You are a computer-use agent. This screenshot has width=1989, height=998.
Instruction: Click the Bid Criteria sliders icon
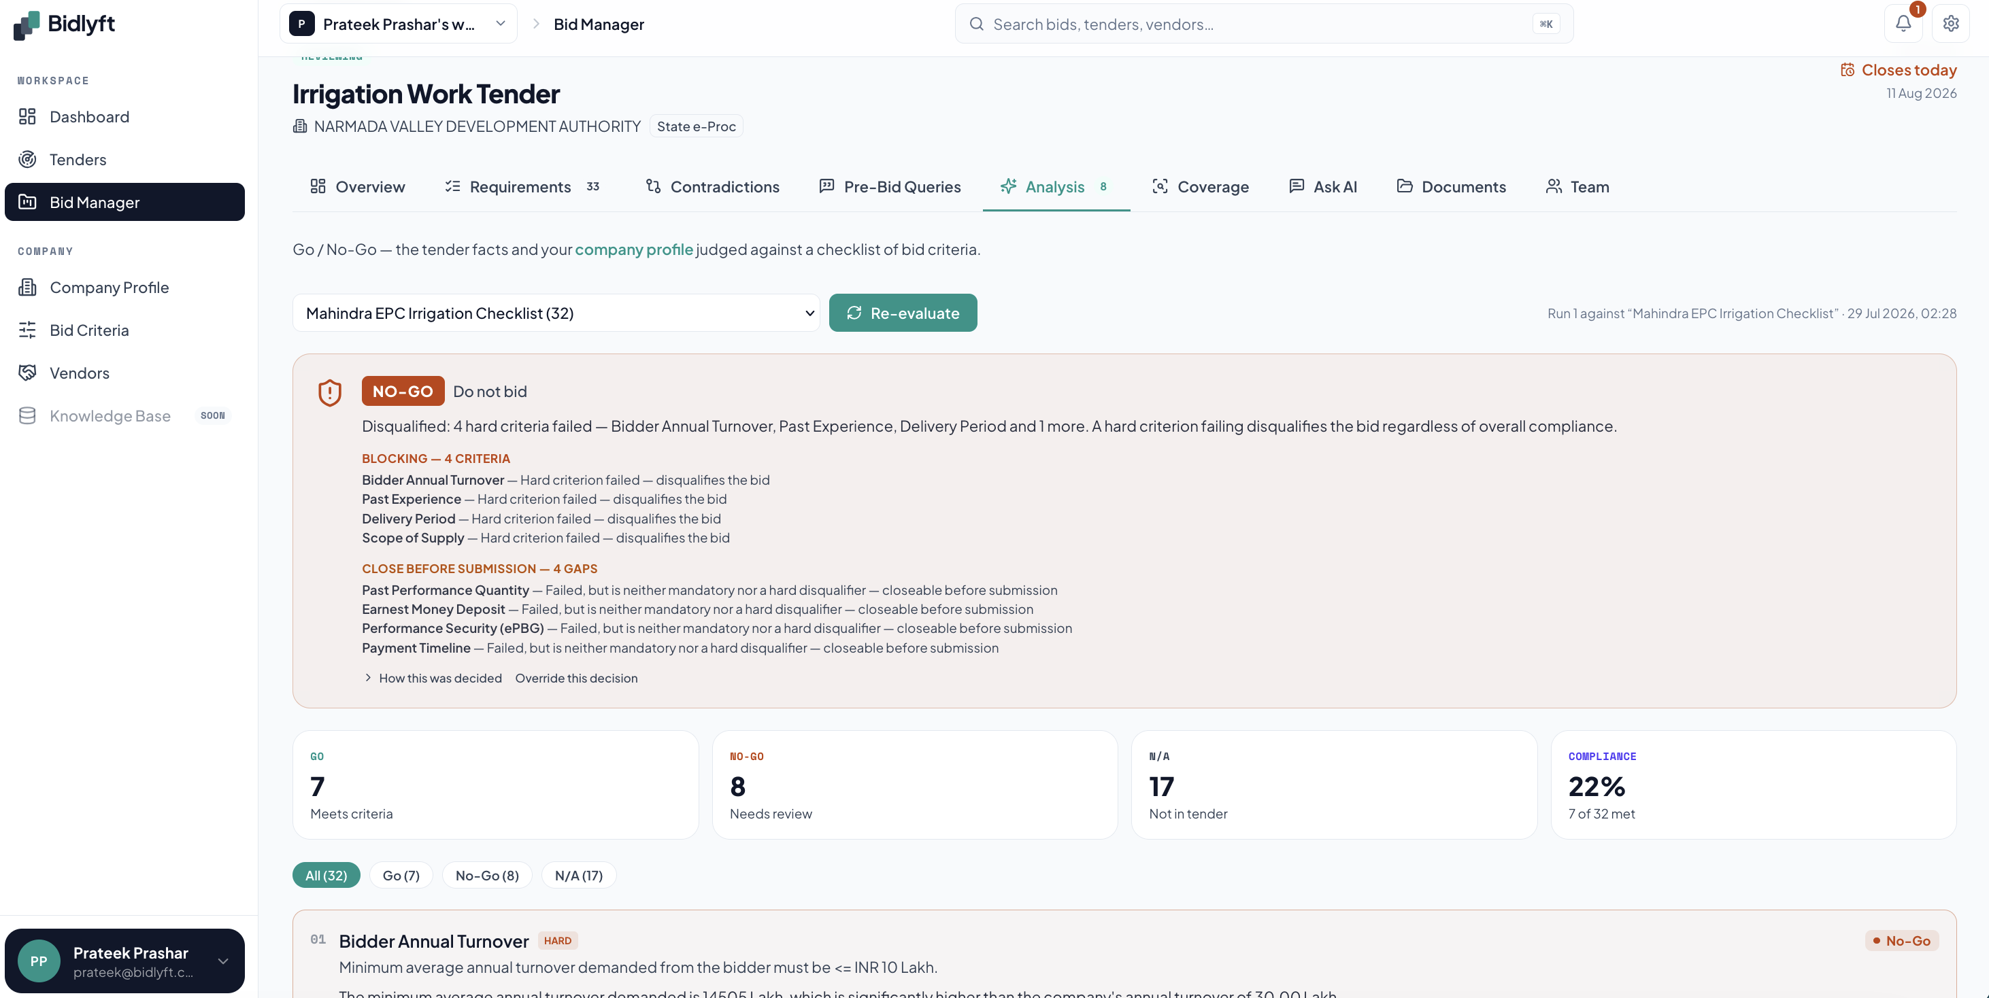(27, 330)
